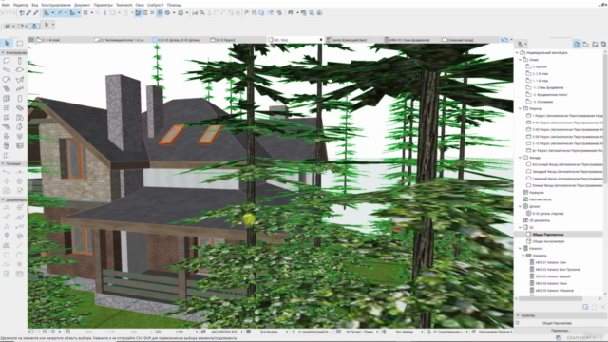
Task: Toggle the grid display button in toolbar
Action: click(161, 12)
